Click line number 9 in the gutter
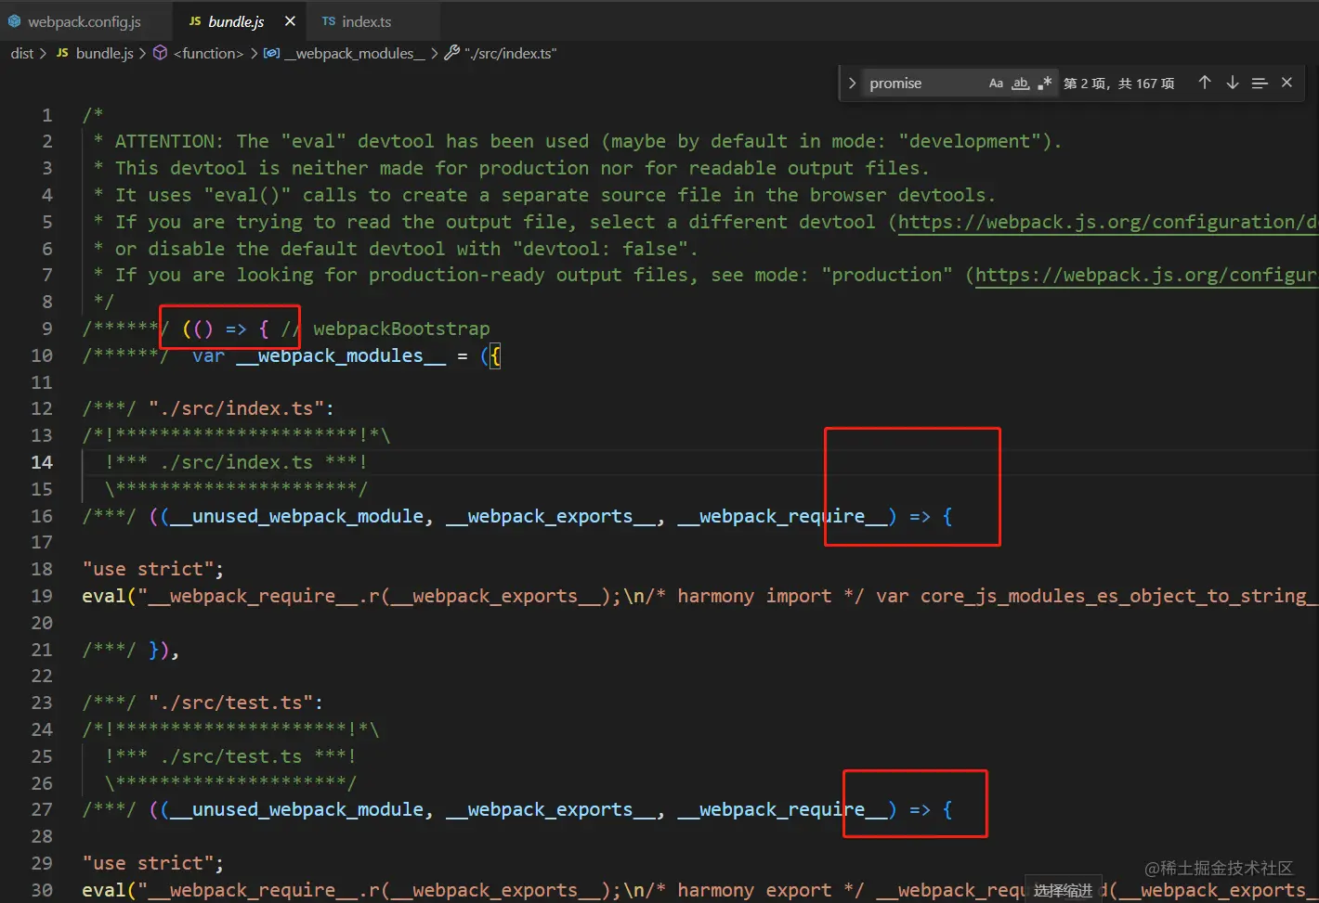 pyautogui.click(x=46, y=329)
